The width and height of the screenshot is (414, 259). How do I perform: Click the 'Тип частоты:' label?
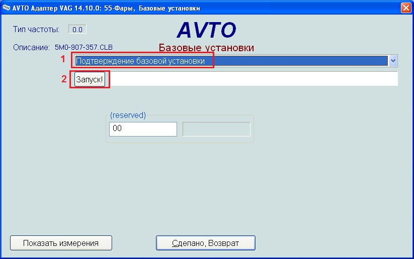pyautogui.click(x=36, y=29)
